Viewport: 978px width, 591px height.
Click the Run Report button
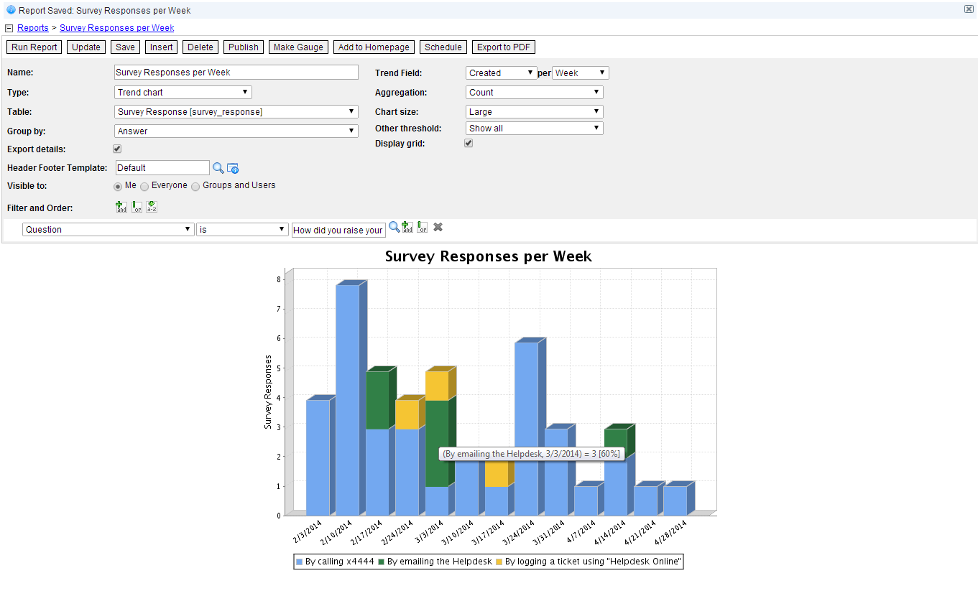coord(34,47)
